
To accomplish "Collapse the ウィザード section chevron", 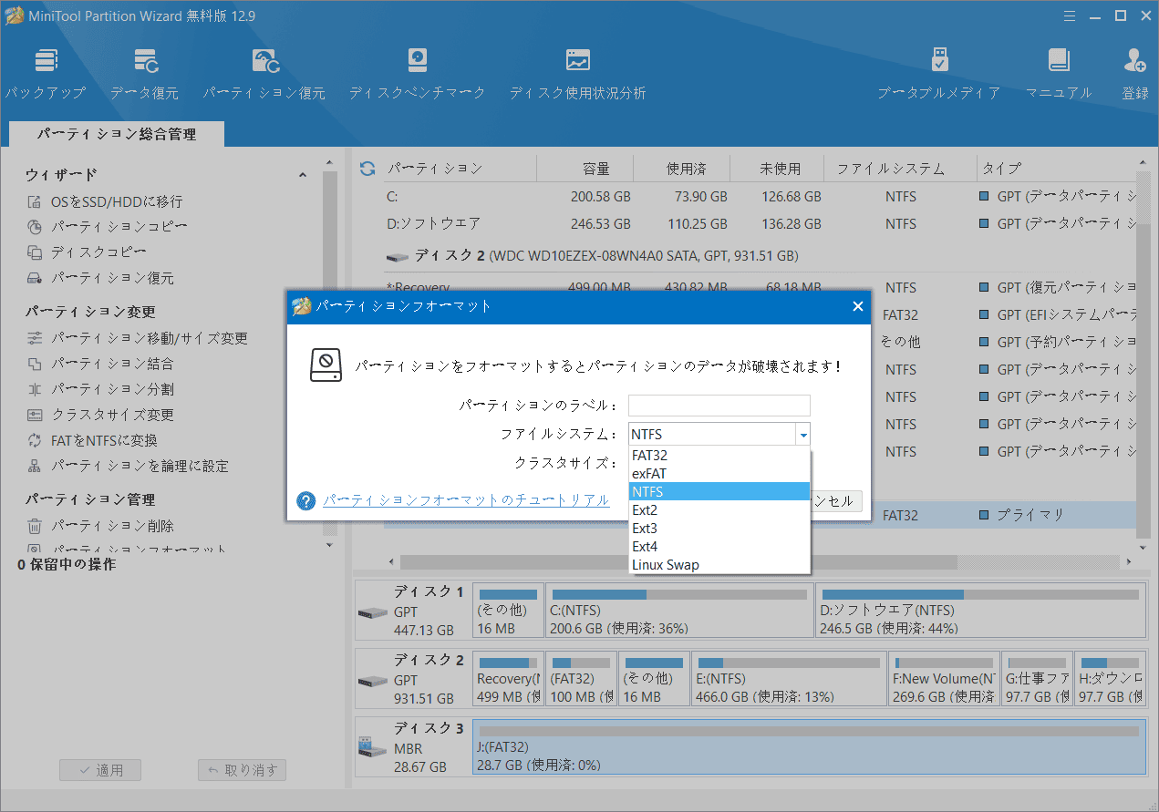I will pos(303,175).
